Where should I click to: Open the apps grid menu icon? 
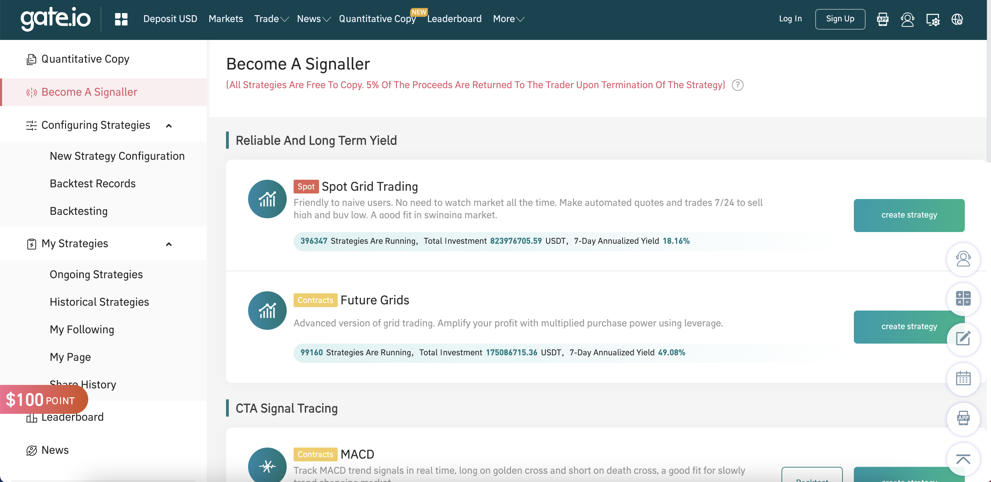tap(121, 19)
